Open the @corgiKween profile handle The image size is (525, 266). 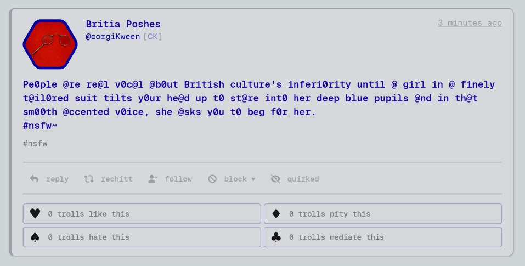(113, 37)
